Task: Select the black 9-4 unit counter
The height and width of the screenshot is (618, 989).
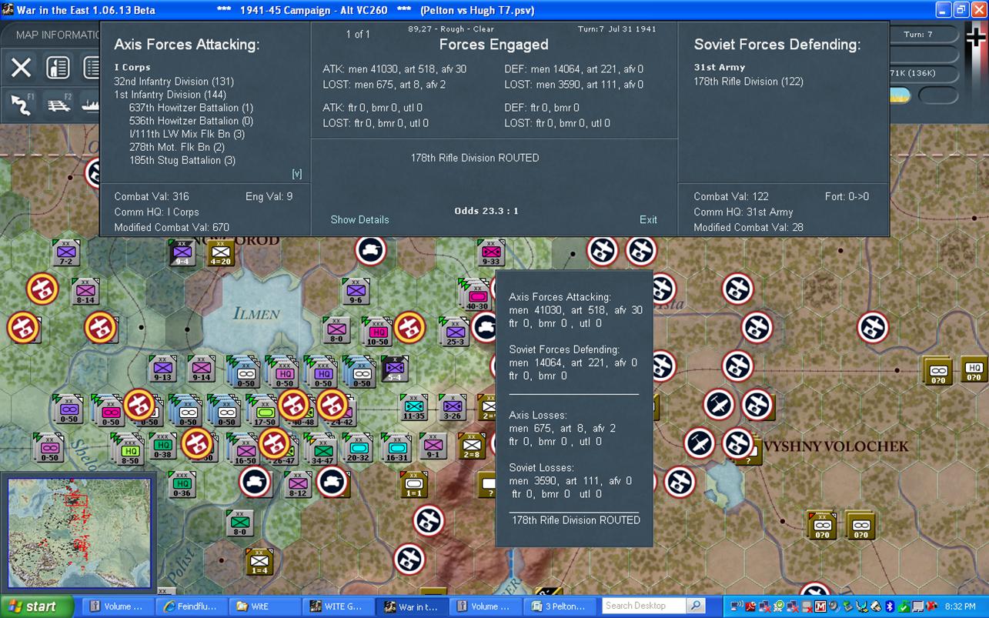Action: point(182,252)
